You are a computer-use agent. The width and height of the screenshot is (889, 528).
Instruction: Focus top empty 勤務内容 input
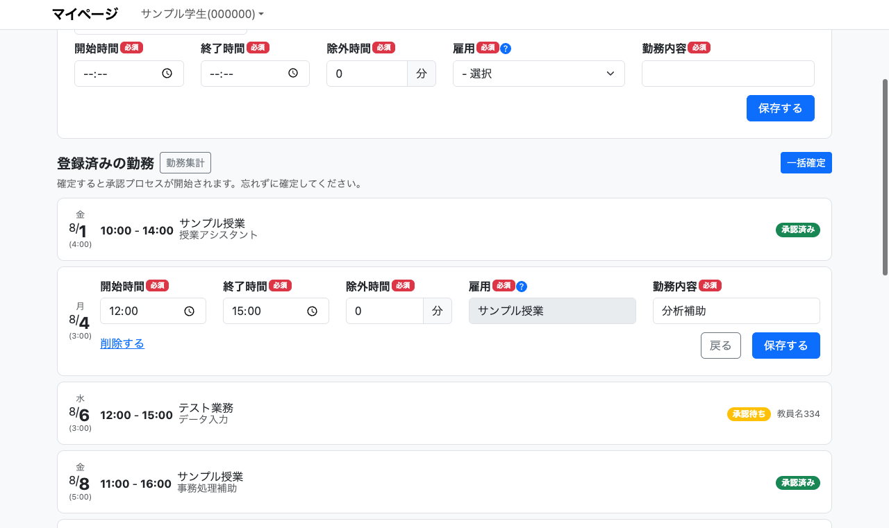point(728,74)
